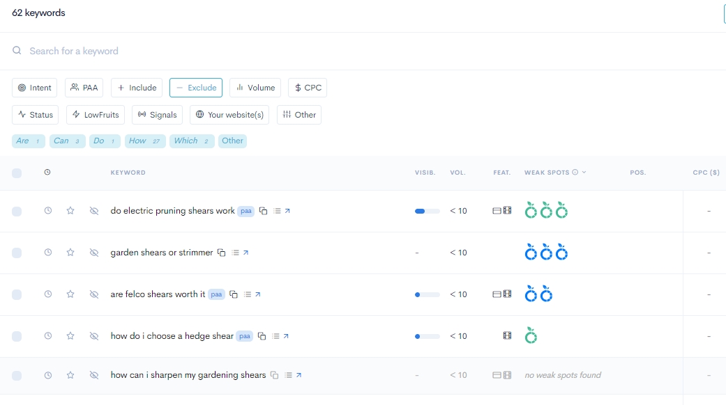Click info icon next to Weak Spots header
726x405 pixels.
click(575, 173)
